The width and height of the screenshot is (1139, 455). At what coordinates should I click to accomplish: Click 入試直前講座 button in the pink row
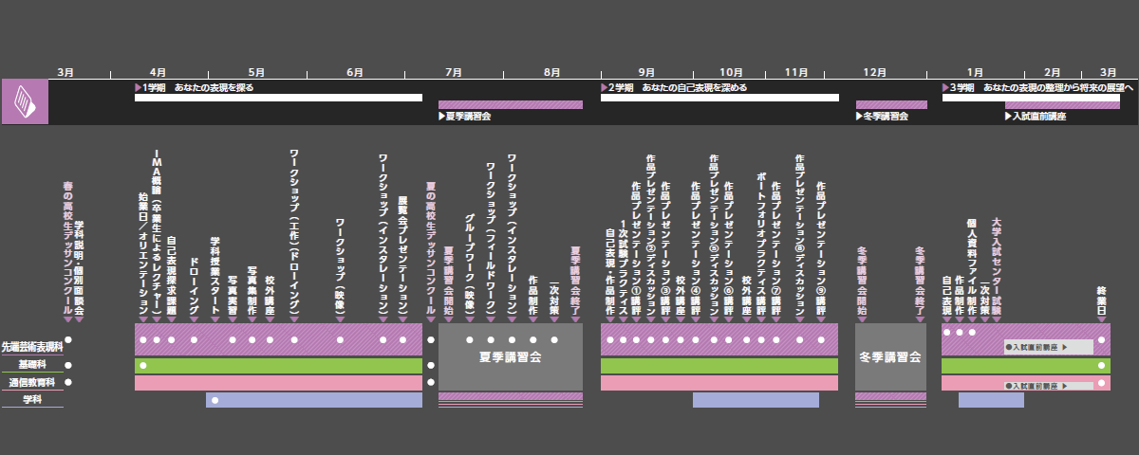coord(1049,387)
